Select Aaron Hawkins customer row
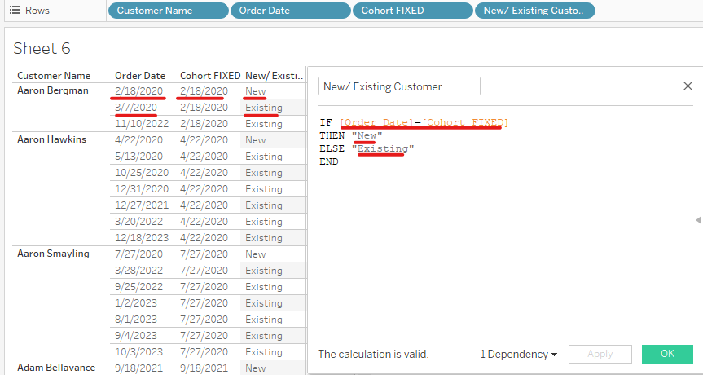The height and width of the screenshot is (375, 703). 51,139
